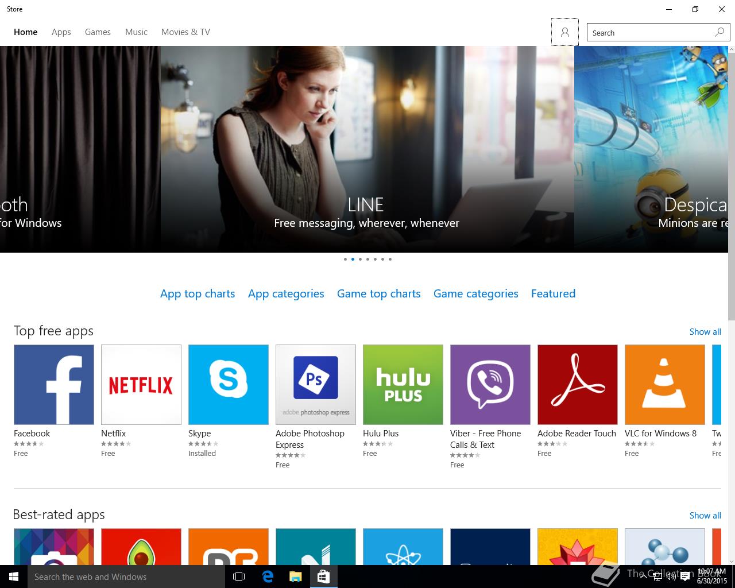
Task: Open the avocado app tile in Best-rated apps
Action: point(141,547)
